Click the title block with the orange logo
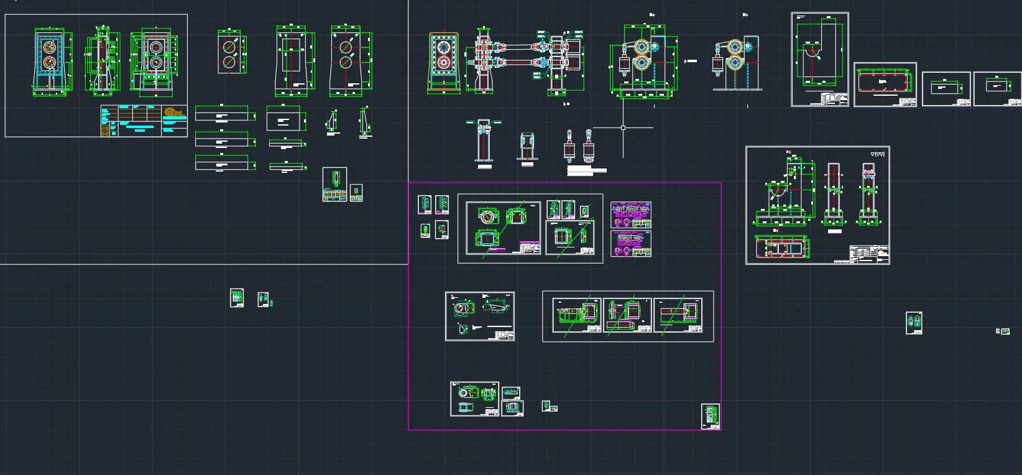Image resolution: width=1022 pixels, height=475 pixels. click(144, 121)
